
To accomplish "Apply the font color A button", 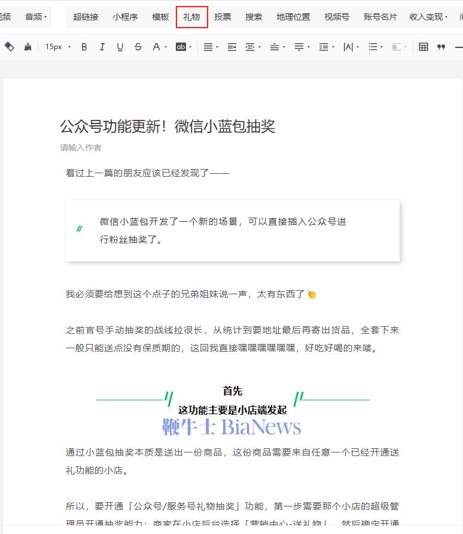I will click(156, 47).
